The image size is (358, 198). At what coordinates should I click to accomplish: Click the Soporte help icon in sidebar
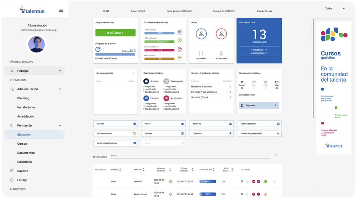(x=12, y=171)
